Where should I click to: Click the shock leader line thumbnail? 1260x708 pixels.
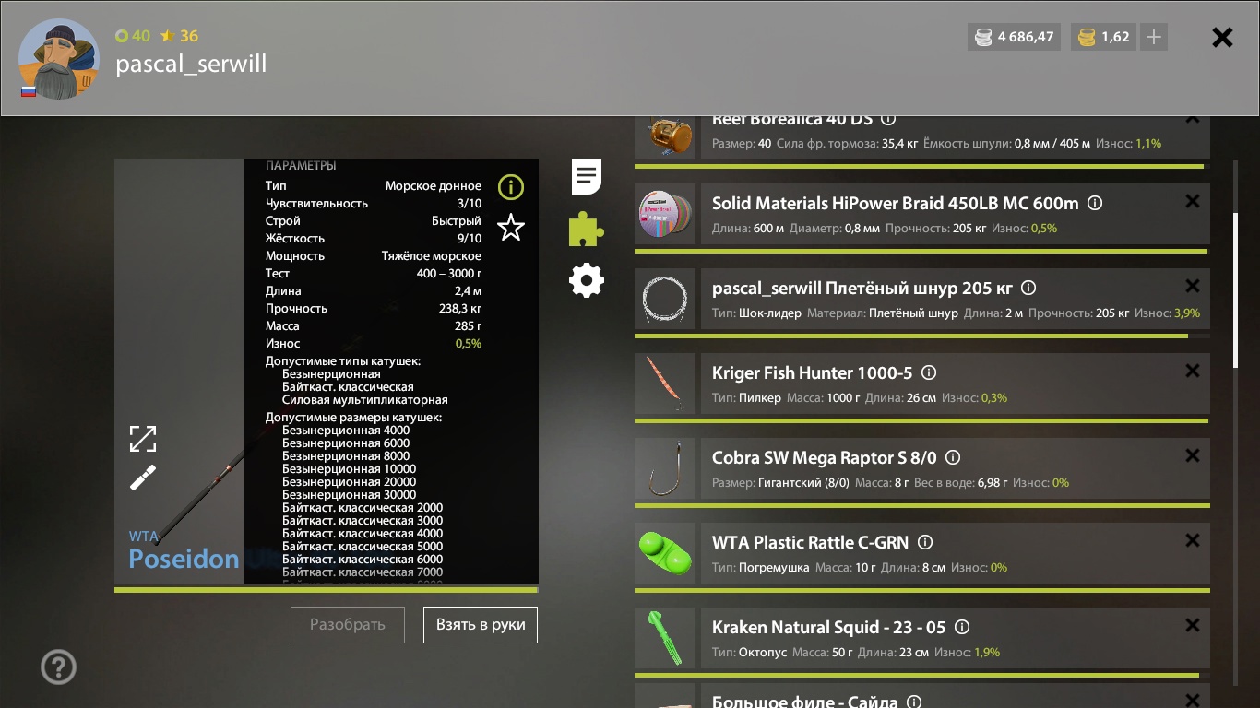coord(665,299)
